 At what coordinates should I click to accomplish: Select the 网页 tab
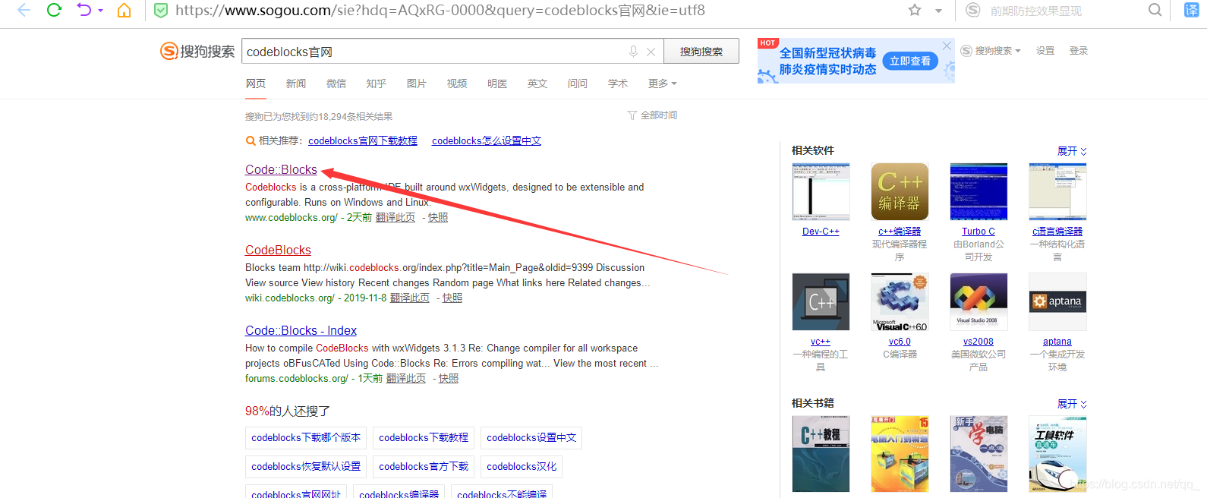[256, 84]
